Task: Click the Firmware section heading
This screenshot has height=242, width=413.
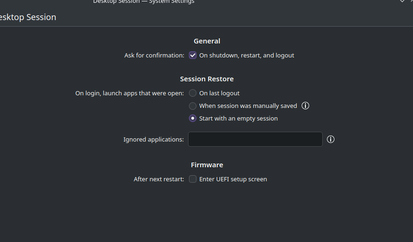Action: click(x=207, y=164)
